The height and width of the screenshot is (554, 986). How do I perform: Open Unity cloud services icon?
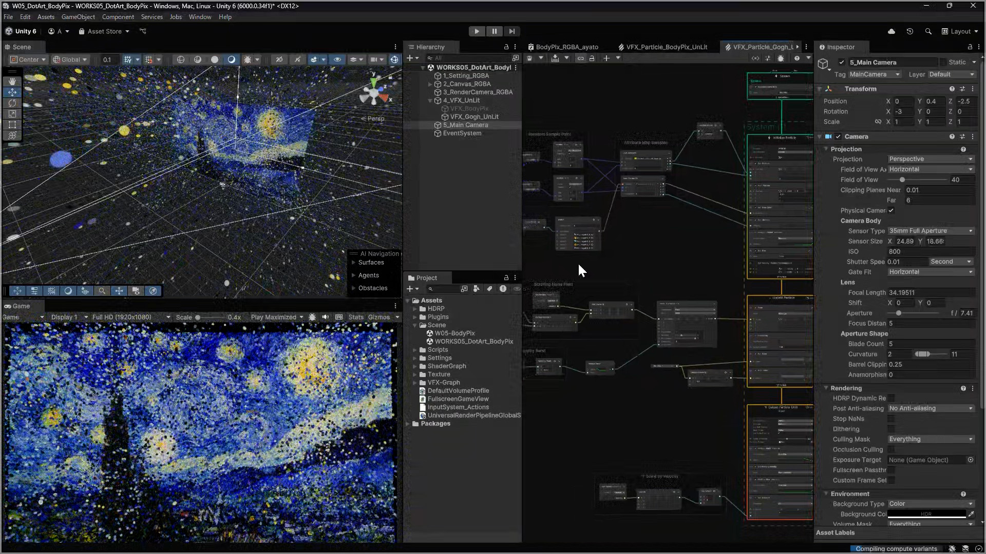click(x=892, y=31)
